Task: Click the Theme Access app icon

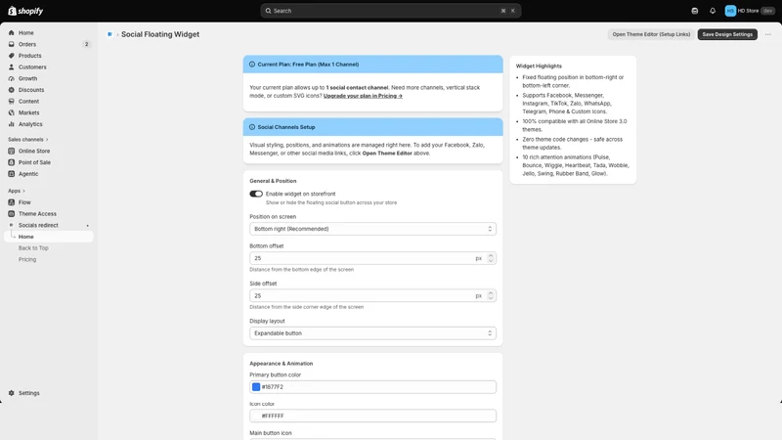Action: tap(12, 214)
